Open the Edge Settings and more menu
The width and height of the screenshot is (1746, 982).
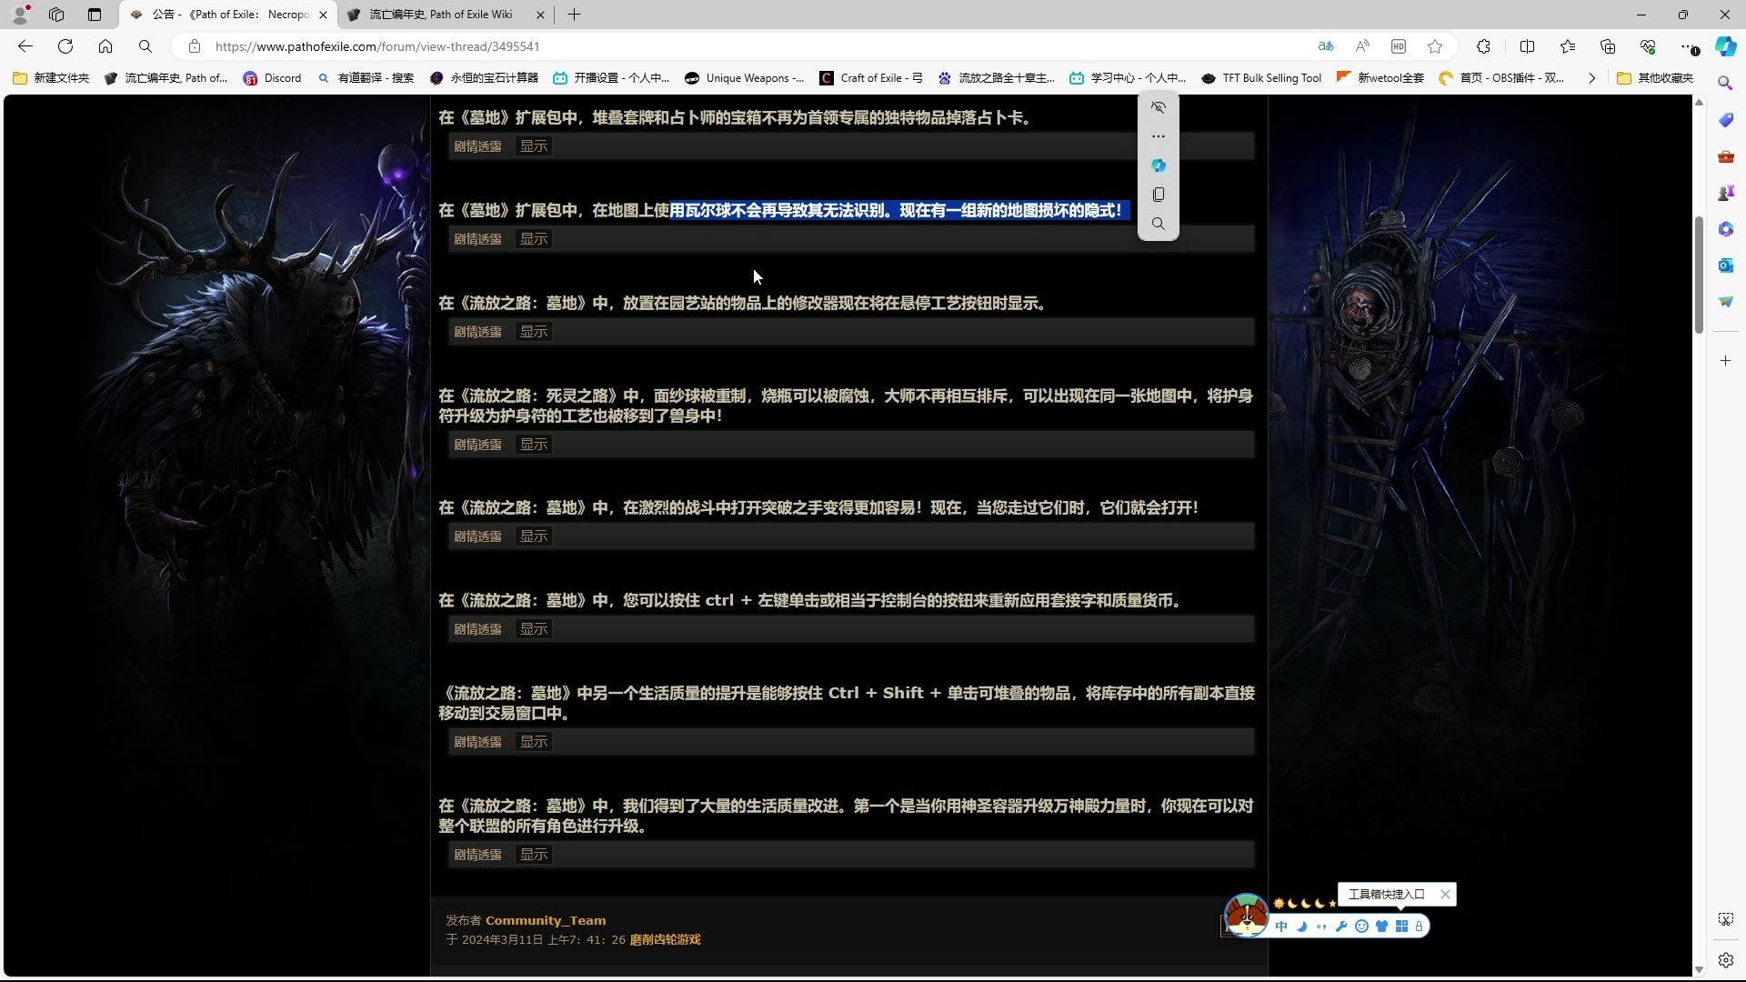click(1688, 46)
